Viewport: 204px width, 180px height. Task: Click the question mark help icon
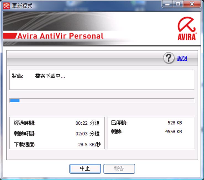[x=169, y=58]
